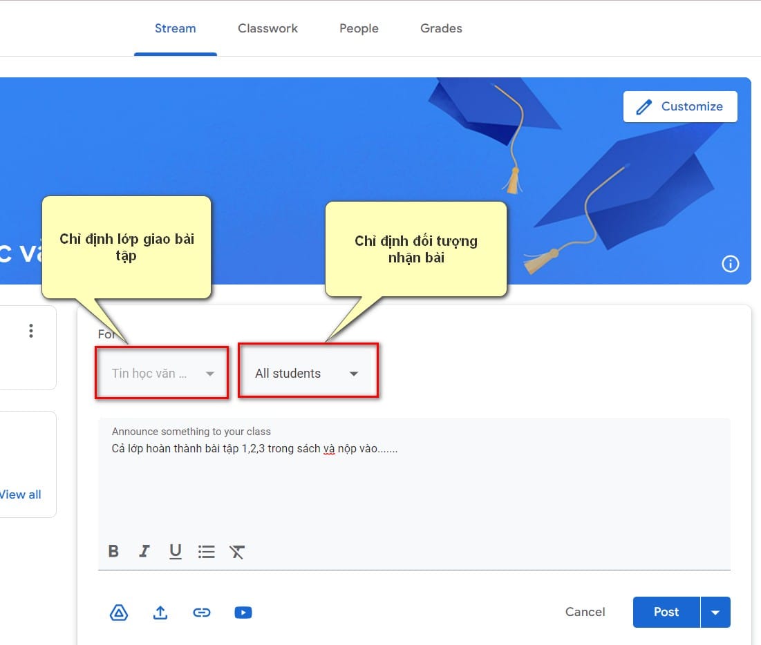Screen dimensions: 761x645
Task: Cancel the announcement draft
Action: coord(585,612)
